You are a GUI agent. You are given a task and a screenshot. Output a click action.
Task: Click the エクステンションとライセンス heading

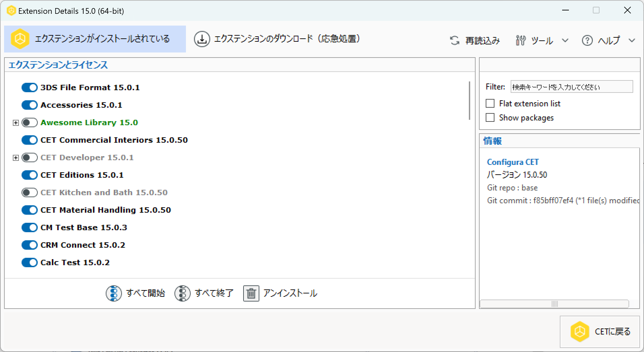58,65
